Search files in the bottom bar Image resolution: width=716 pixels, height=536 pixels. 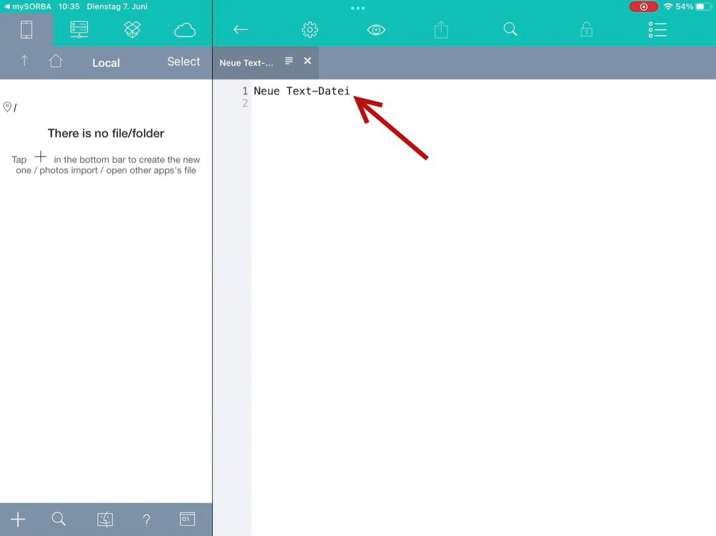coord(58,519)
